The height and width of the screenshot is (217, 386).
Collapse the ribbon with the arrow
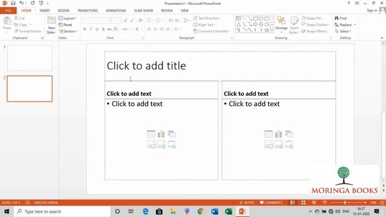382,38
